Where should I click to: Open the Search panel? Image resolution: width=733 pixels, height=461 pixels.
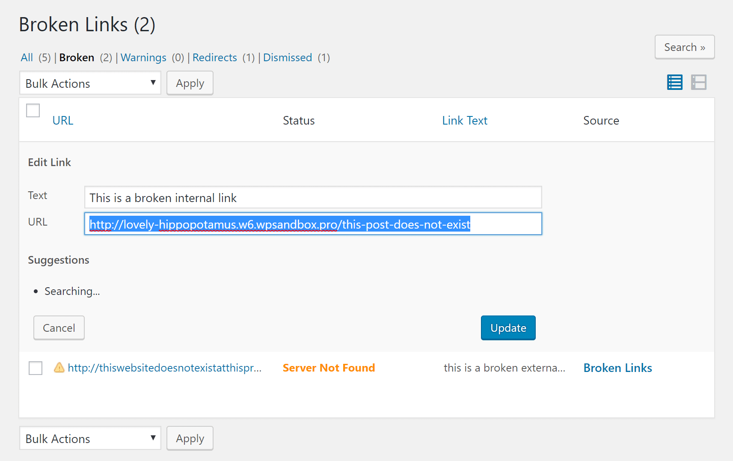684,47
